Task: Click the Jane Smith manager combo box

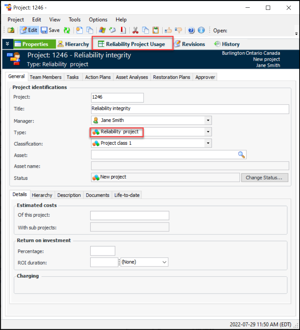Action: (151, 120)
